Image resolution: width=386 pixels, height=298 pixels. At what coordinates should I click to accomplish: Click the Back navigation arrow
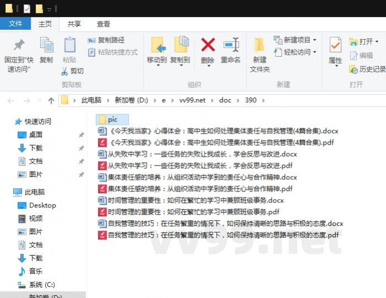point(10,101)
